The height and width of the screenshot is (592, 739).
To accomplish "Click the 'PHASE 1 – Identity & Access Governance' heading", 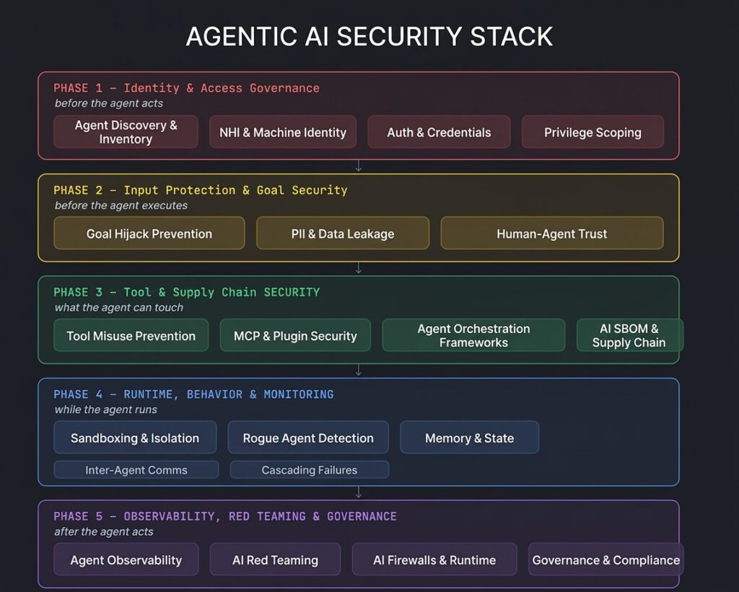I will pyautogui.click(x=187, y=88).
